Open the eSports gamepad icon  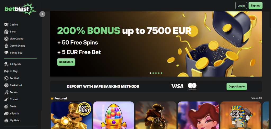pyautogui.click(x=6, y=113)
